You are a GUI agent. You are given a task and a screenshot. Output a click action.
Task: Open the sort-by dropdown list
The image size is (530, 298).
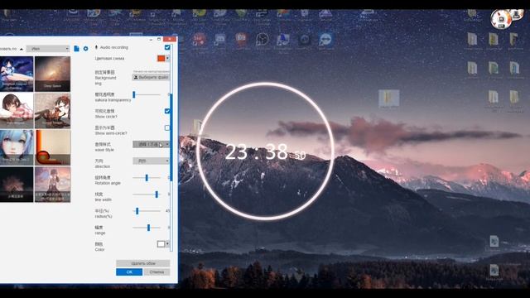click(x=48, y=49)
